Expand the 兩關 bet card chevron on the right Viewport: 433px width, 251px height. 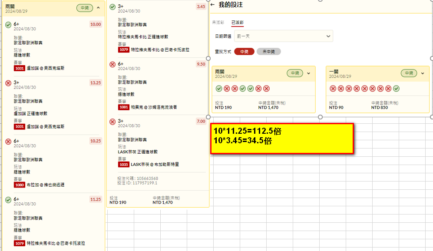point(309,73)
